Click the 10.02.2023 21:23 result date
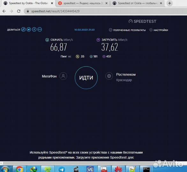Image resolution: width=187 pixels, height=172 pixels. (85, 30)
